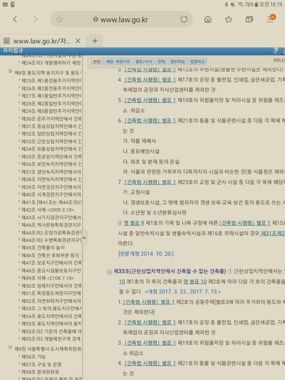
Task: Open tree item 제40조 시계경관지구안에서의
Action: click(x=51, y=194)
